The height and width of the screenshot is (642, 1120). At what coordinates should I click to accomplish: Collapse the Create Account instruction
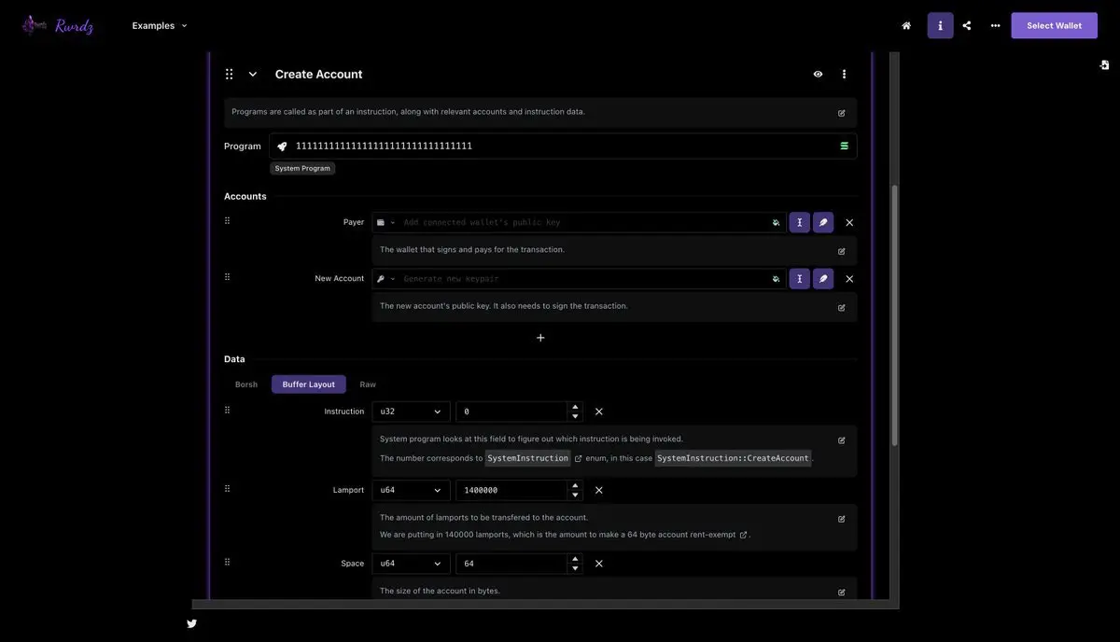click(252, 74)
